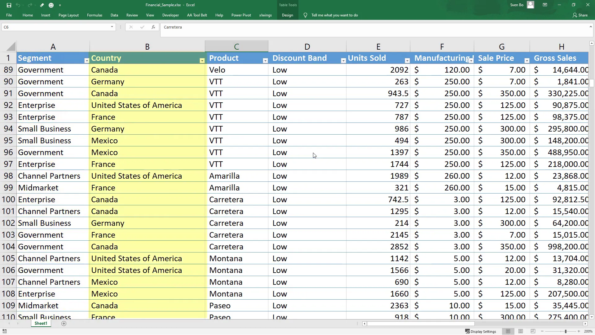This screenshot has width=595, height=335.
Task: Switch to the Formulas ribbon tab
Action: [x=95, y=15]
